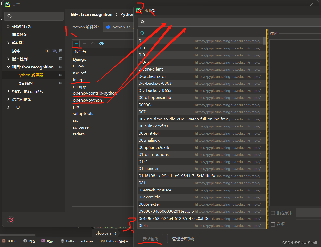Click into the 可用包 search field
The height and width of the screenshot is (247, 321).
click(x=229, y=22)
